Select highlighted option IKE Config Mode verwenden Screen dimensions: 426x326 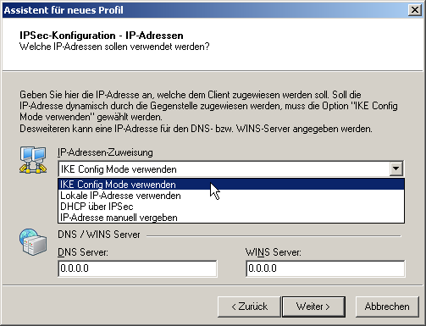pos(231,185)
